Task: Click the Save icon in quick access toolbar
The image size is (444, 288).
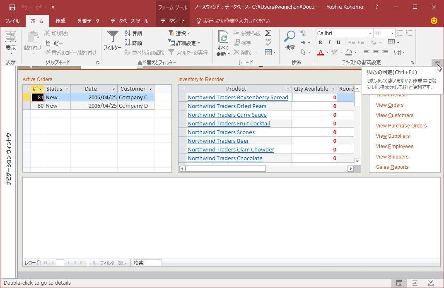Action: coord(12,7)
